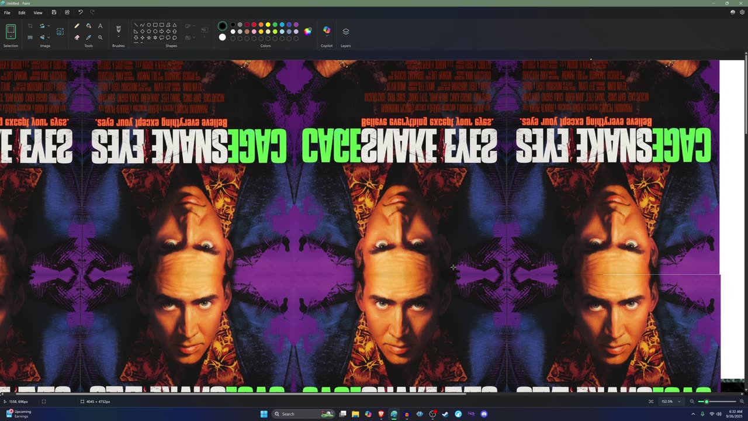Pick the lime color swatch in second row
748x421 pixels.
pyautogui.click(x=275, y=32)
